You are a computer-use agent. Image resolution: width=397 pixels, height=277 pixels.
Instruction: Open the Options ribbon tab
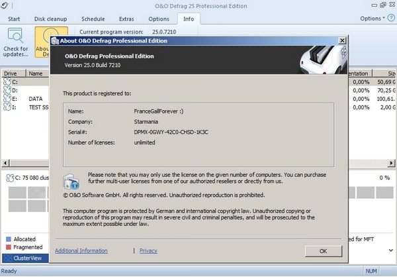[159, 19]
